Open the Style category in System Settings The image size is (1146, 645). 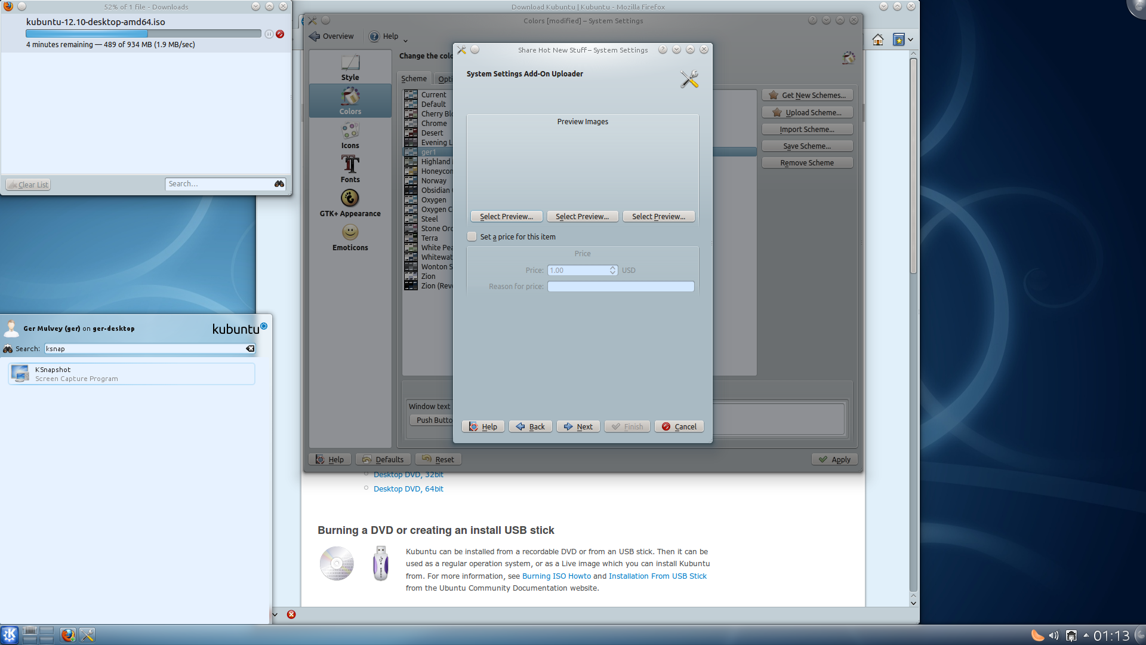(350, 67)
